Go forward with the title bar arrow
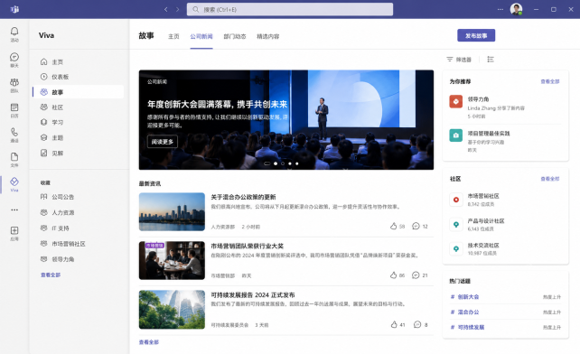Image resolution: width=580 pixels, height=354 pixels. click(178, 9)
